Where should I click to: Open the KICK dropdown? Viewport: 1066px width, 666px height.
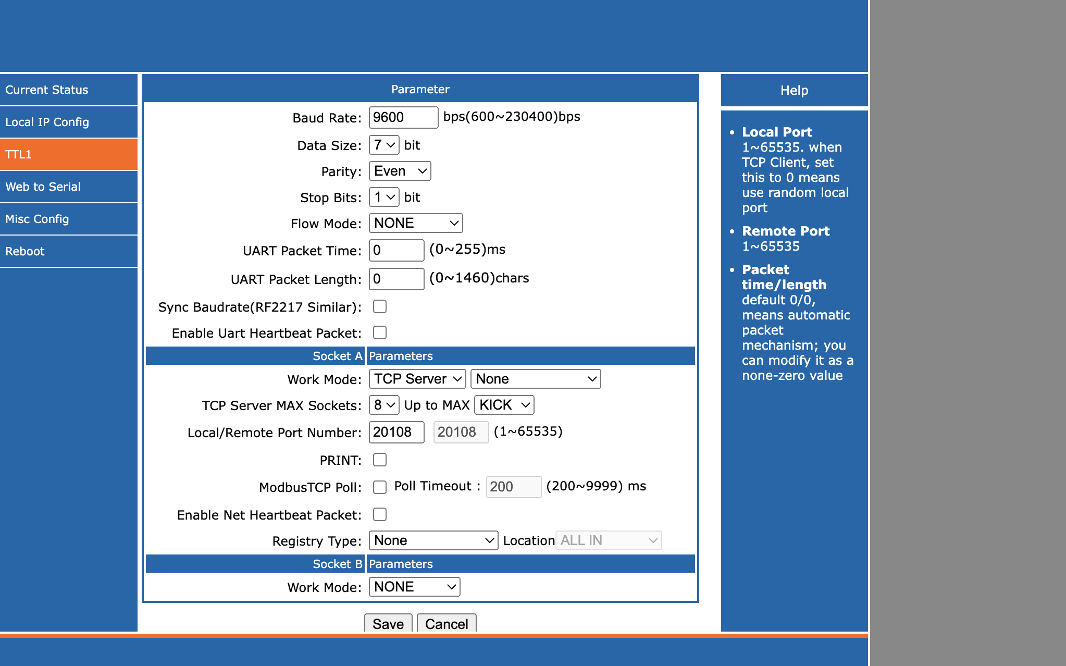504,405
